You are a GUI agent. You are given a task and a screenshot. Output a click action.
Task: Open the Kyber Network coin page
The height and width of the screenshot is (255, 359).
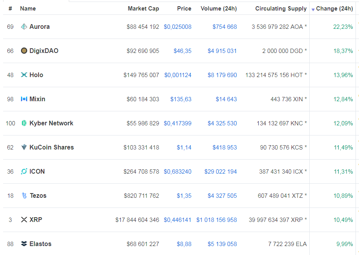pyautogui.click(x=51, y=123)
